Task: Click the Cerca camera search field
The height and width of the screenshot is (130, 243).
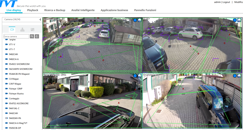Action: click(16, 36)
